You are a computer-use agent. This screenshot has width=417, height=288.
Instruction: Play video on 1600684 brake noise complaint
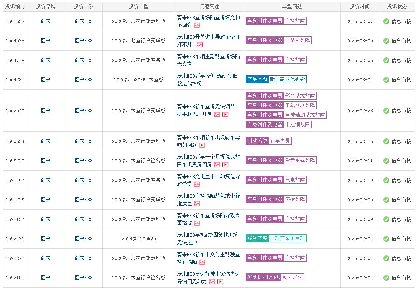coord(202,145)
